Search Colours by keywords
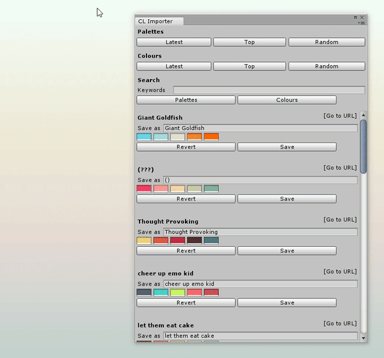Viewport: 384px width, 358px height. coord(287,100)
